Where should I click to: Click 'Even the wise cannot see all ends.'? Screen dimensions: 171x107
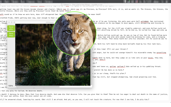click(x=36, y=96)
